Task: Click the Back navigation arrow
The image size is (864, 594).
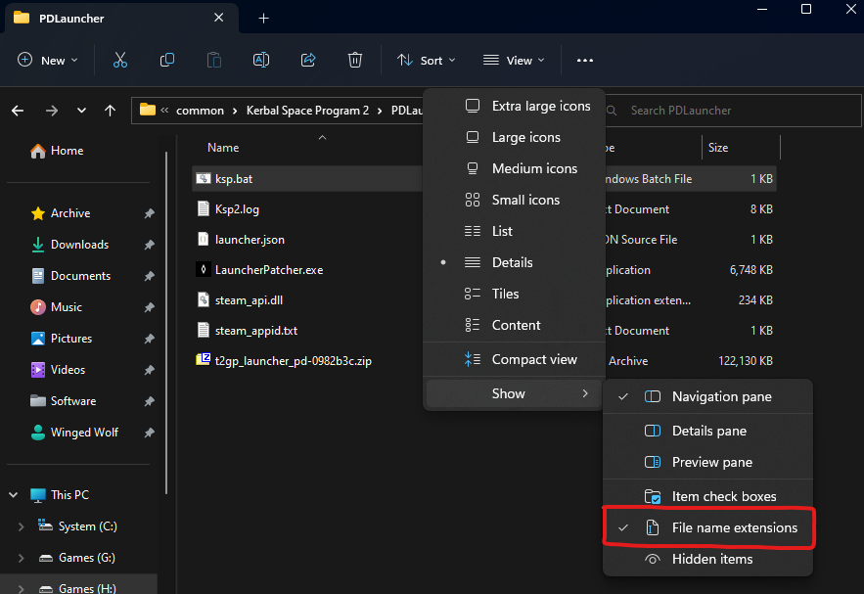Action: pyautogui.click(x=18, y=111)
